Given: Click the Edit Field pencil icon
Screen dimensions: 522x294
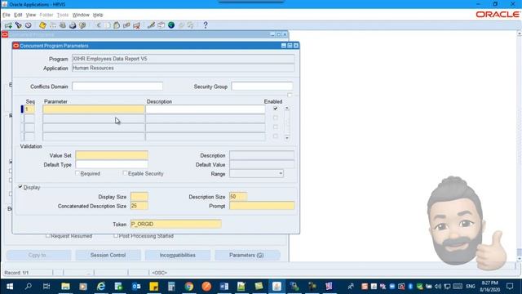Looking at the screenshot, I should (x=151, y=25).
